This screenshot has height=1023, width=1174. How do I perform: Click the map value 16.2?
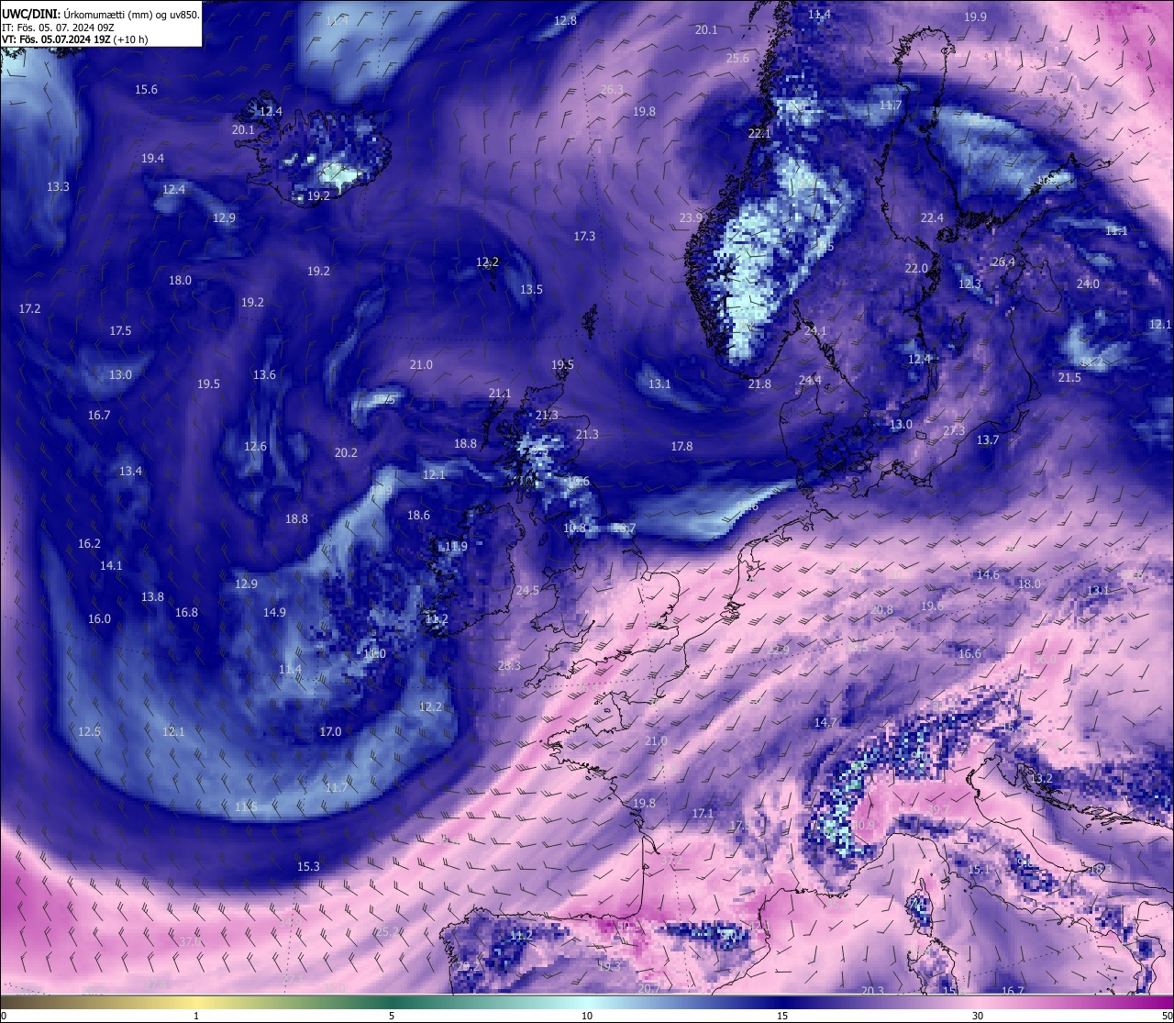[89, 543]
